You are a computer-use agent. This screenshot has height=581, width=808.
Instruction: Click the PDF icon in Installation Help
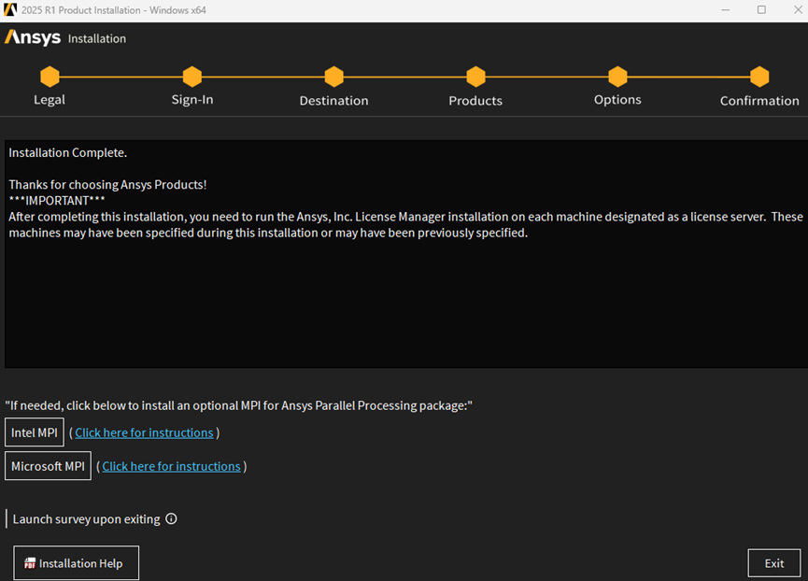coord(30,563)
